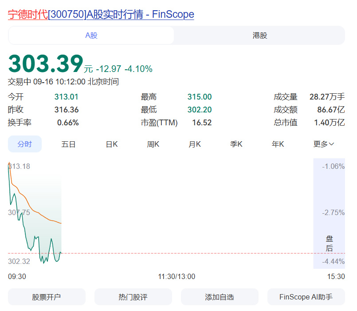357x311 pixels.
Task: Click the 15:30 time axis label
Action: point(336,276)
